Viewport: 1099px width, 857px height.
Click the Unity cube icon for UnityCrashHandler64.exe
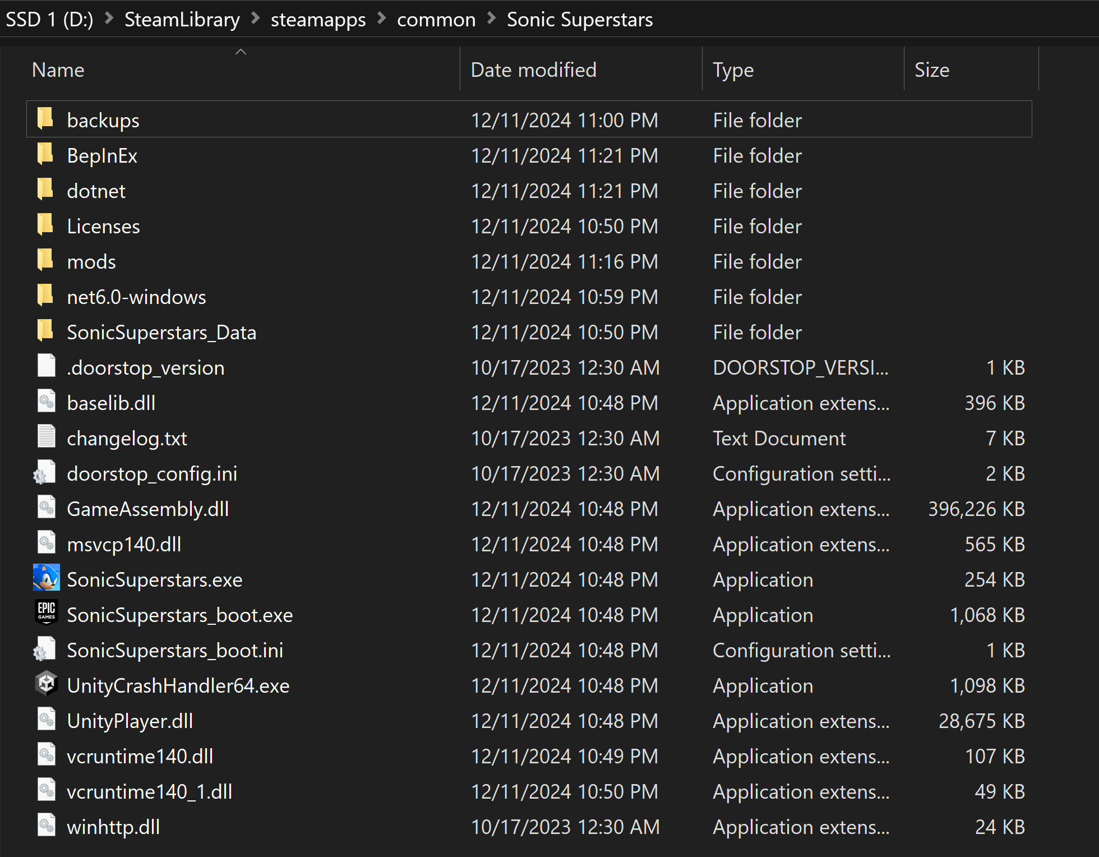pos(47,685)
